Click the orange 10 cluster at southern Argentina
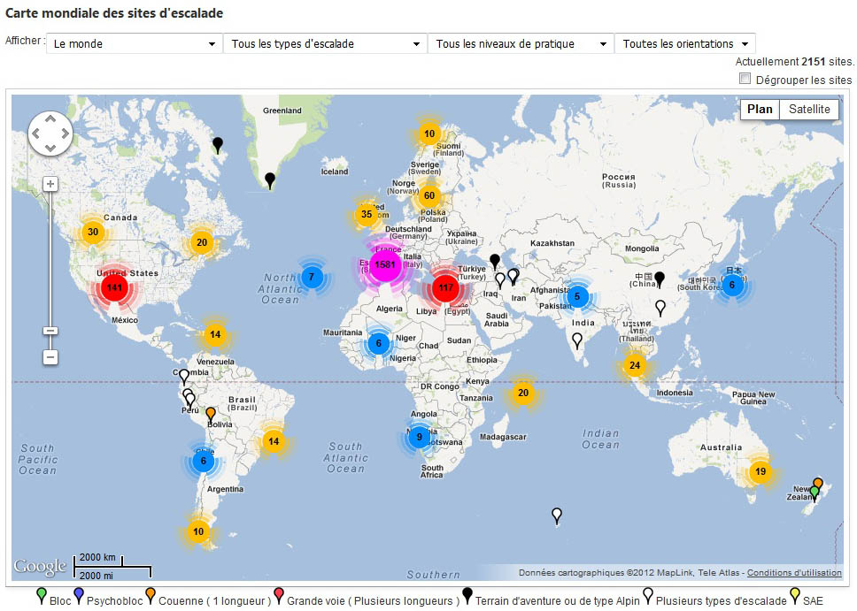The image size is (857, 611). 197,531
